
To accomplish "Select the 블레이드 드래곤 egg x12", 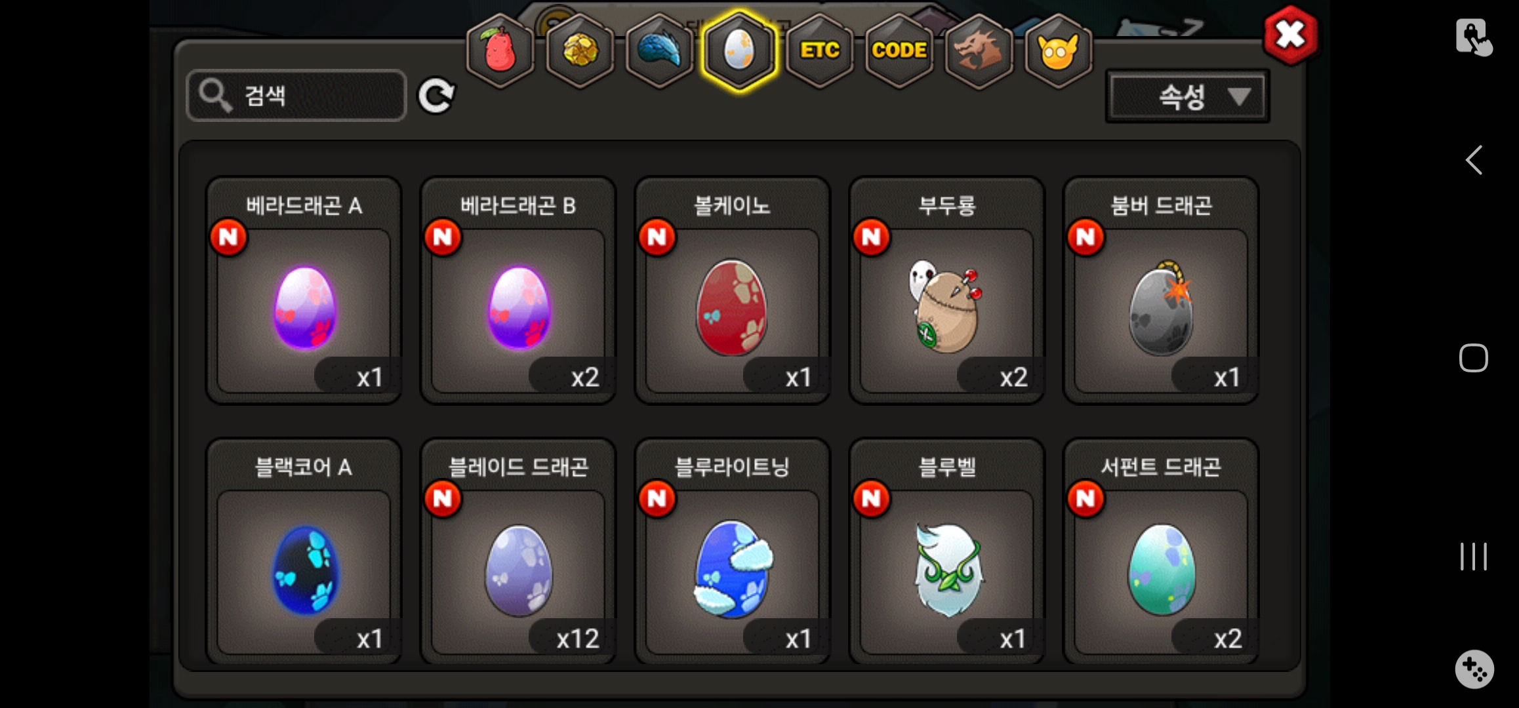I will click(518, 552).
